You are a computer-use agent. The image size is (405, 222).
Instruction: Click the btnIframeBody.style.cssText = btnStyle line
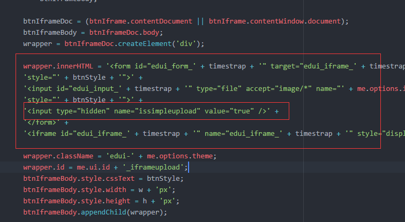click(x=103, y=179)
